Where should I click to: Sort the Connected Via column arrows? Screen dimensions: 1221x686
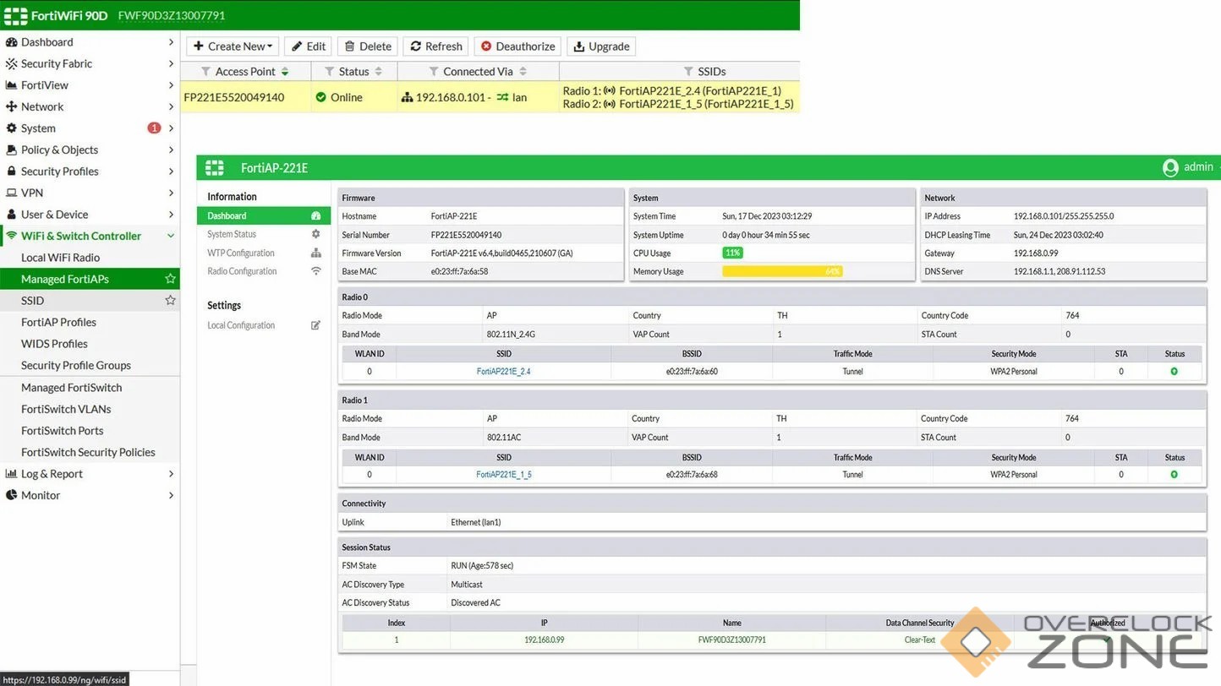pos(523,72)
